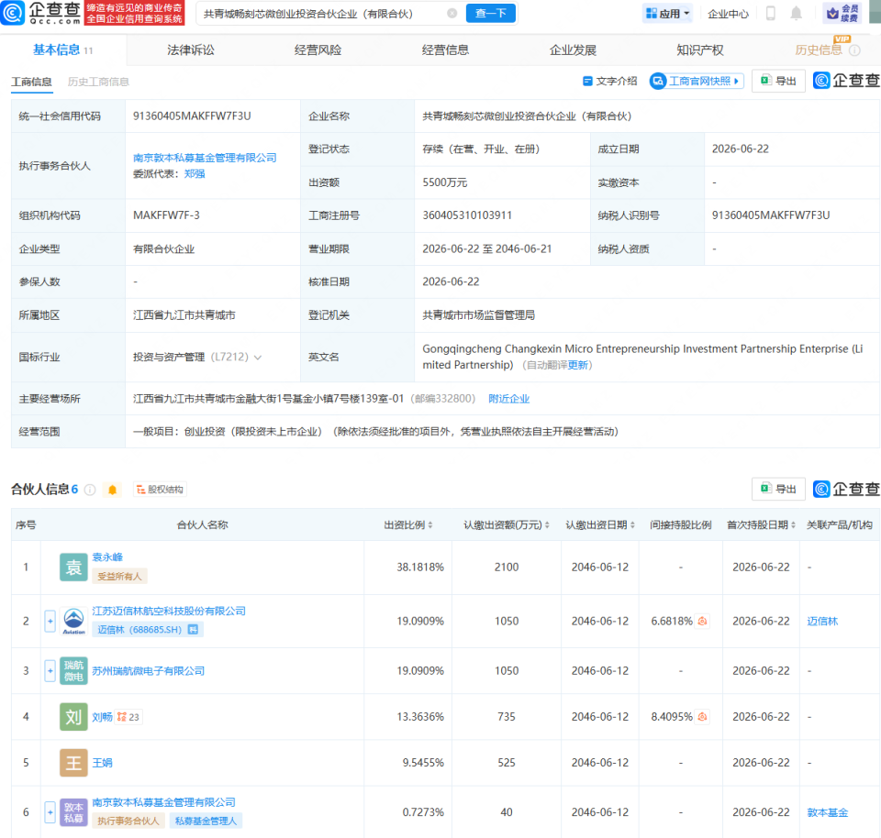Click the info icon beside 合伙人信息
Viewport: 881px width, 838px height.
tap(90, 490)
